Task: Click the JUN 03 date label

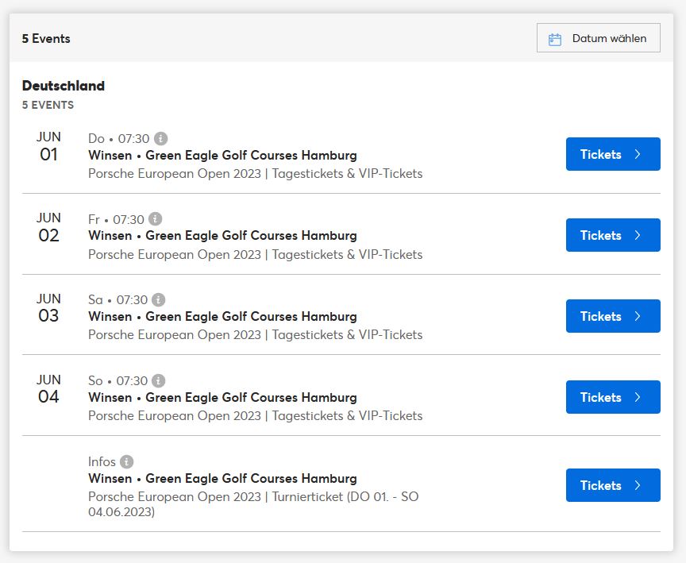Action: pos(48,308)
